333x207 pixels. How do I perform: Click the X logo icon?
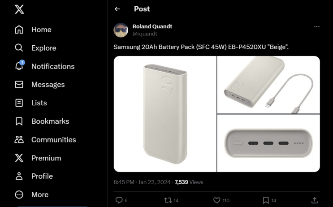coord(19,9)
